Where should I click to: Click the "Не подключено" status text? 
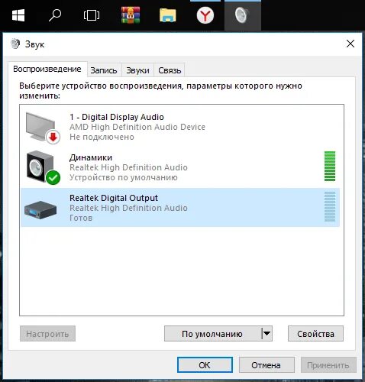pos(102,137)
